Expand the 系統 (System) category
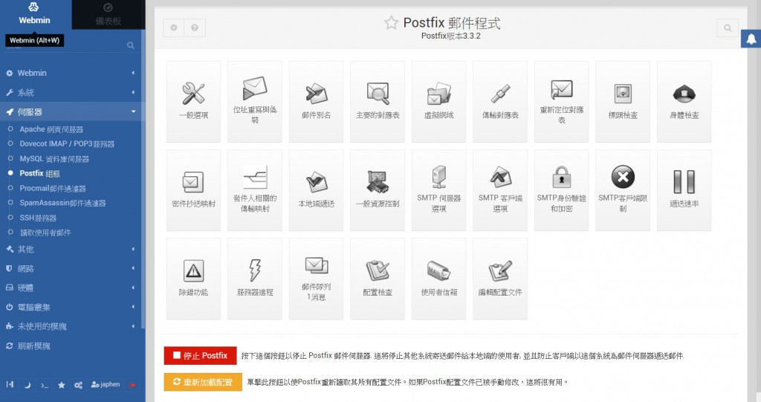The image size is (761, 402). pyautogui.click(x=71, y=92)
